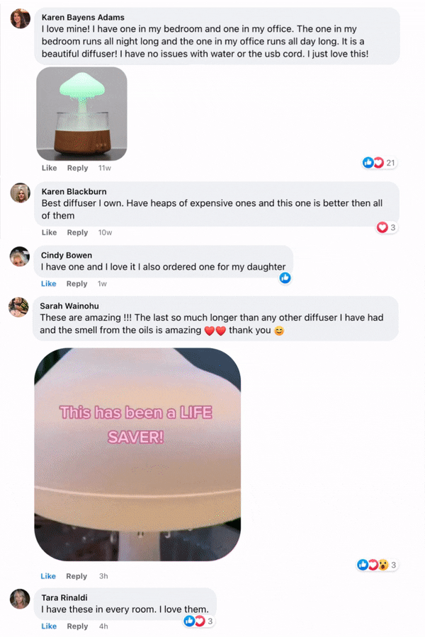Click the thumbs-up reaction on Cindy Bowen's comment
Image resolution: width=425 pixels, height=637 pixels.
pyautogui.click(x=285, y=278)
